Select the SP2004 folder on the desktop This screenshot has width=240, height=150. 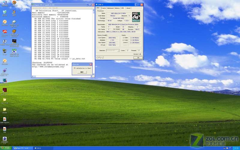point(5,109)
